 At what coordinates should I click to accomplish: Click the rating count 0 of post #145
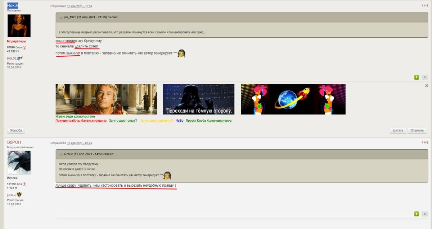(x=424, y=214)
